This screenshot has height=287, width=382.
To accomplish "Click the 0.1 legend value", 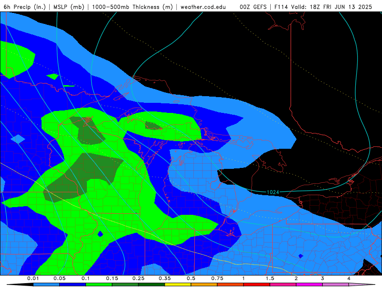I will tap(86, 278).
